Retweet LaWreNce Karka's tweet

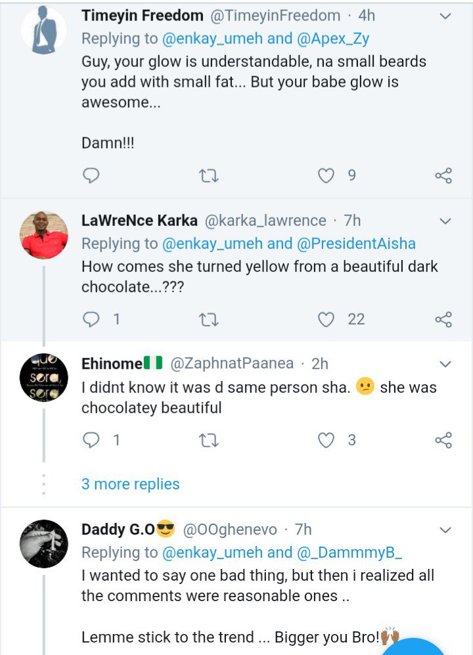pyautogui.click(x=208, y=319)
